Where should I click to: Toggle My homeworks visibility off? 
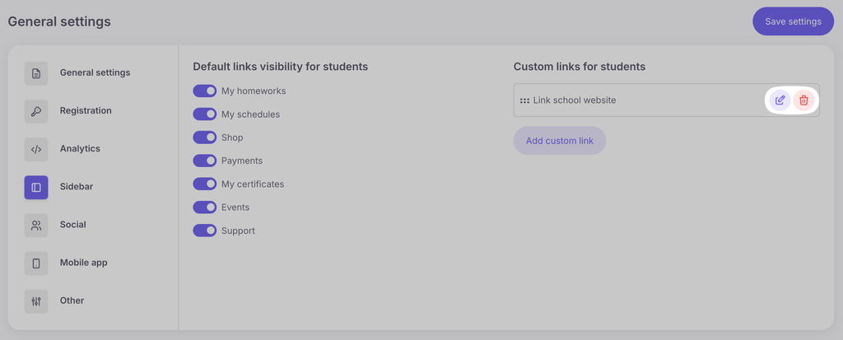point(205,91)
